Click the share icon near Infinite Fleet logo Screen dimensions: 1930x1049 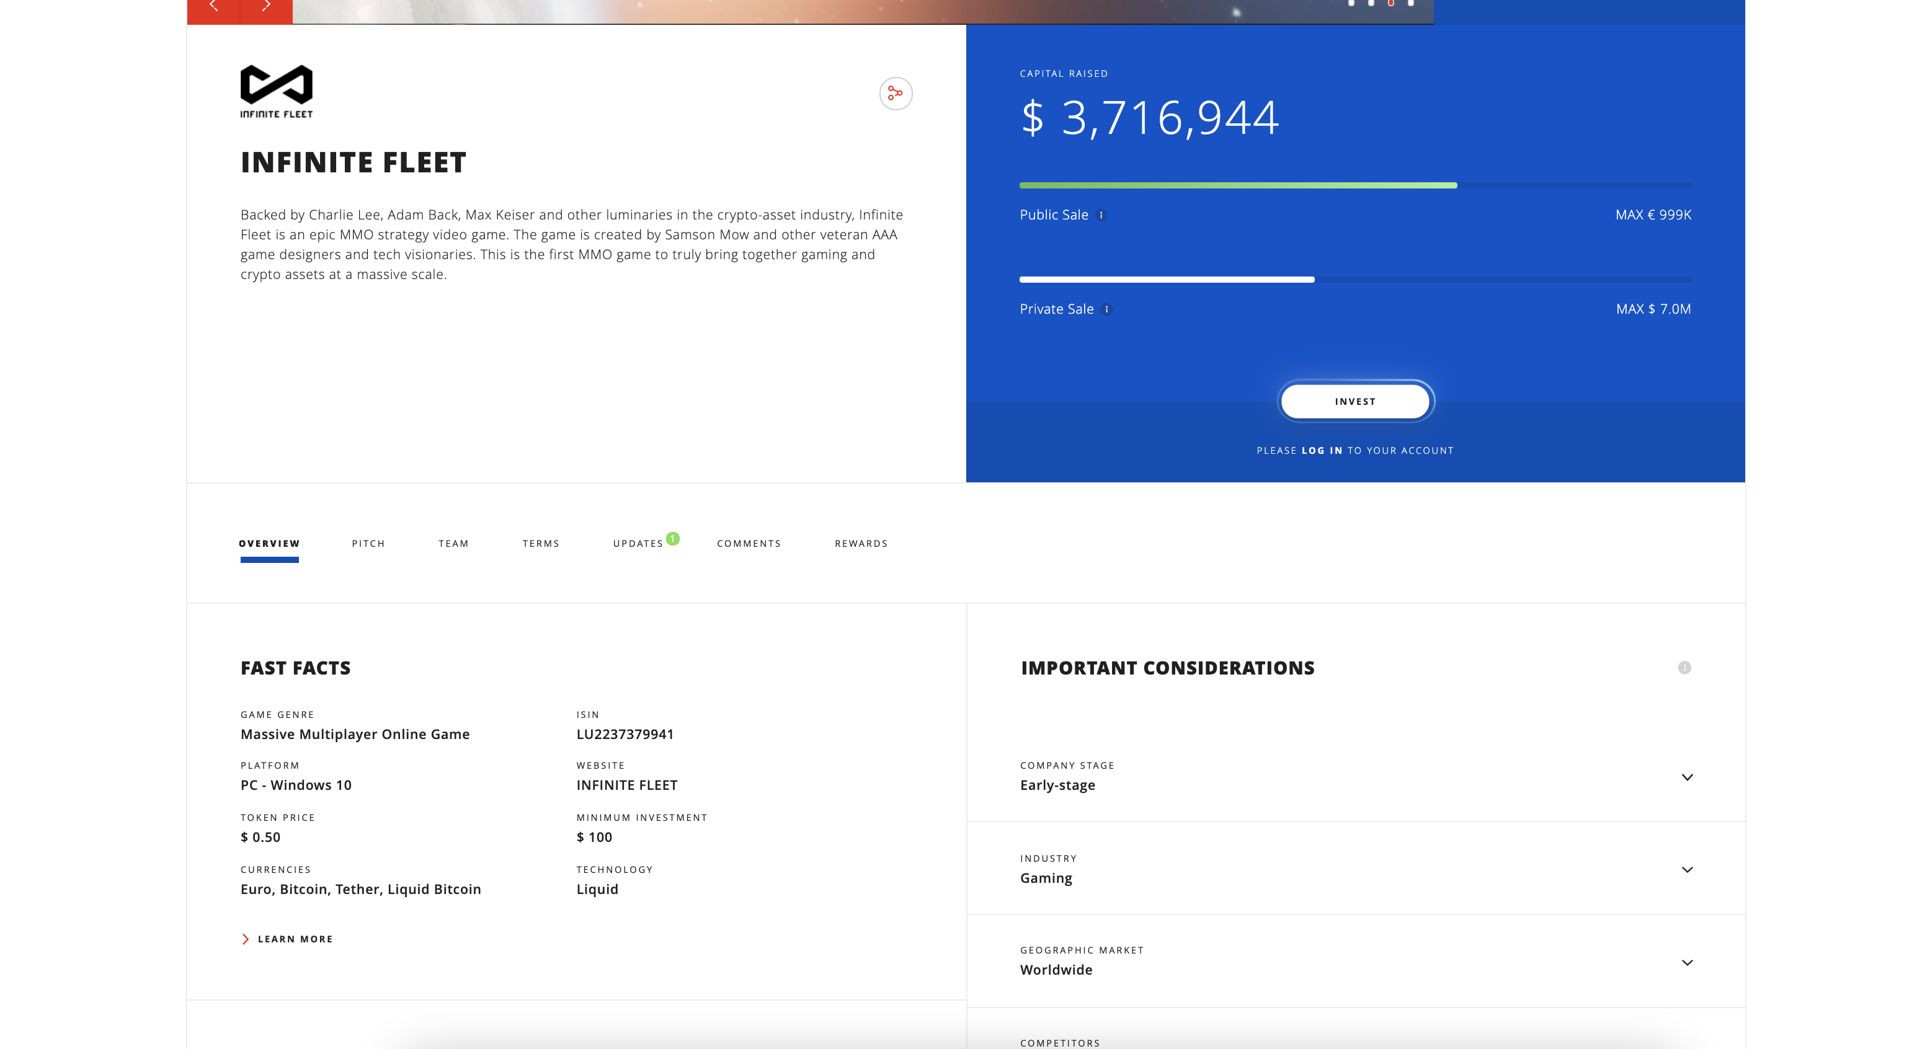tap(896, 94)
